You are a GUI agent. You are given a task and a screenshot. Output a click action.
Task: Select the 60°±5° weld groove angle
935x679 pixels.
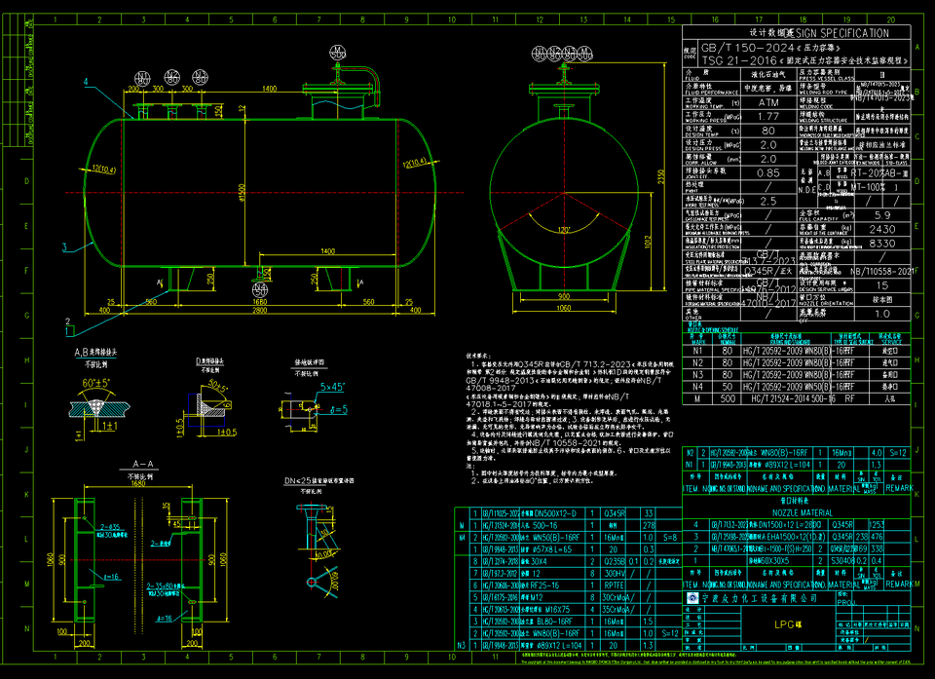tap(96, 383)
